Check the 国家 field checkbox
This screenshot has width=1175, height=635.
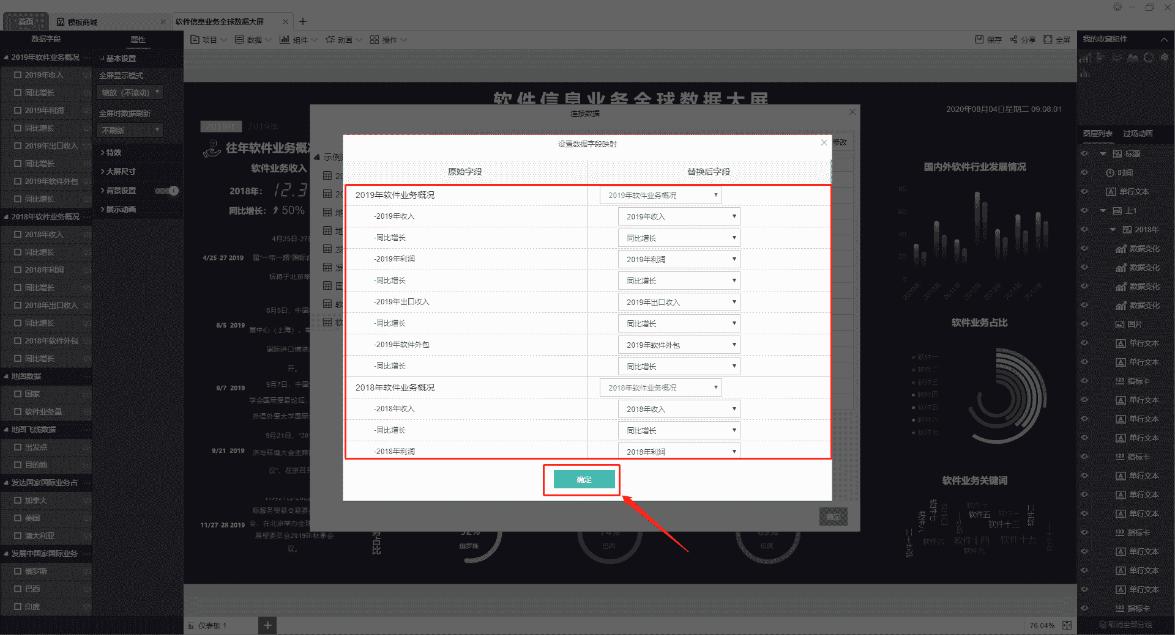[18, 394]
